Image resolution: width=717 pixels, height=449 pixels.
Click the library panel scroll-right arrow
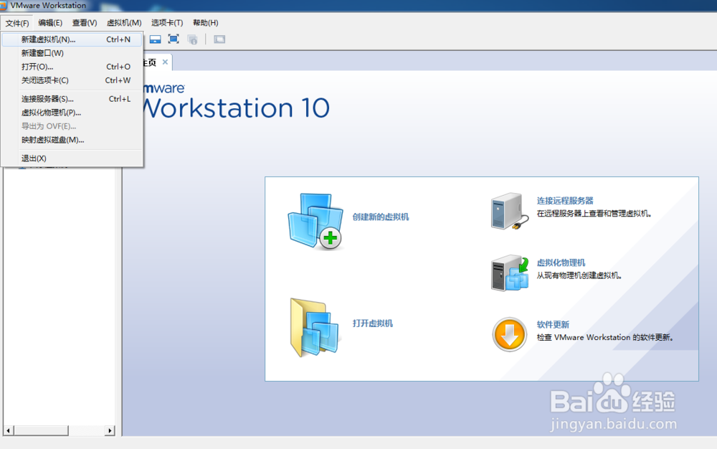pyautogui.click(x=110, y=430)
